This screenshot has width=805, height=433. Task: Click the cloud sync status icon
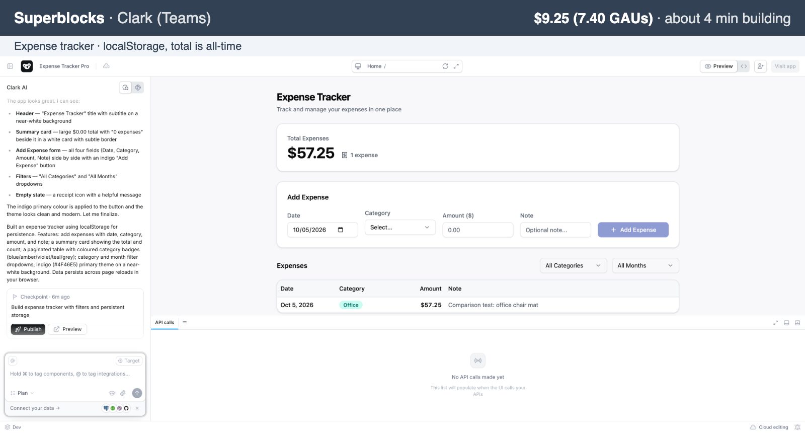(x=106, y=66)
